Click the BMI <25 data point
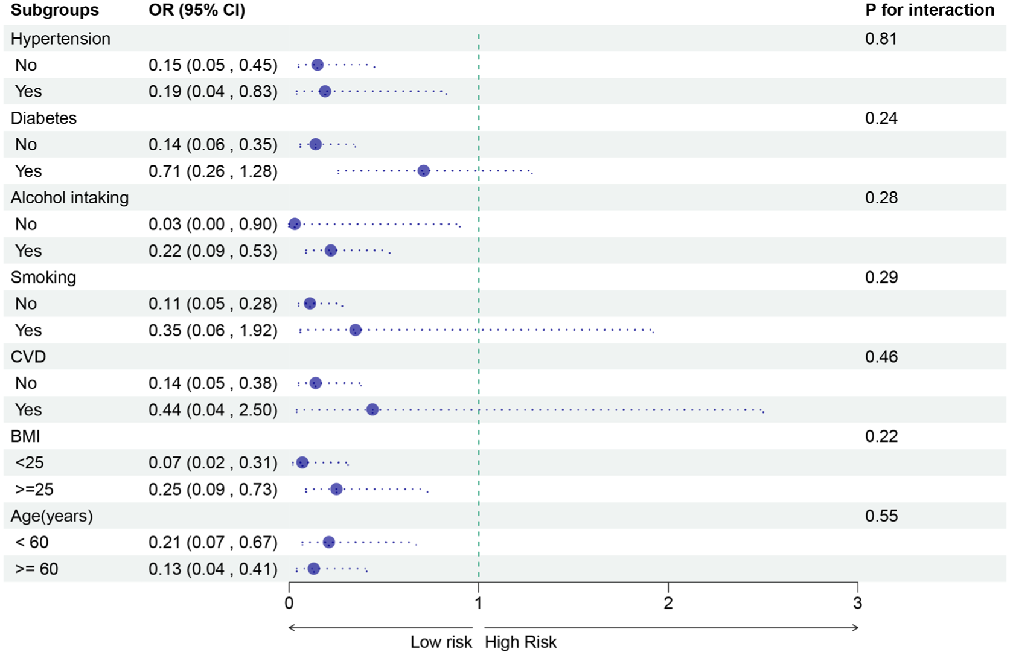 302,463
